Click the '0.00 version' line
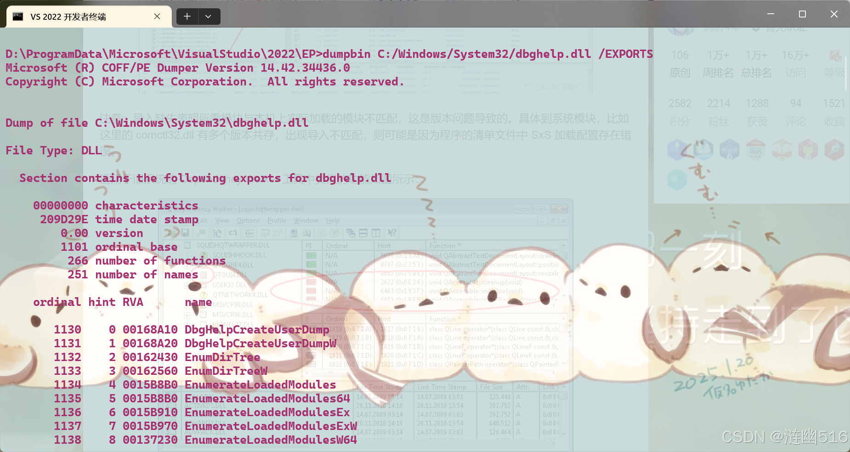The width and height of the screenshot is (850, 452). point(102,233)
